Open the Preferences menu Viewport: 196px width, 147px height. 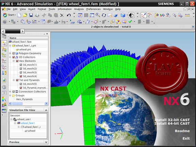93,9
